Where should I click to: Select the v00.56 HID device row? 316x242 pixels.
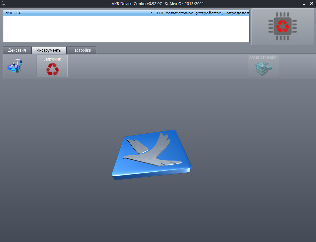[x=126, y=13]
